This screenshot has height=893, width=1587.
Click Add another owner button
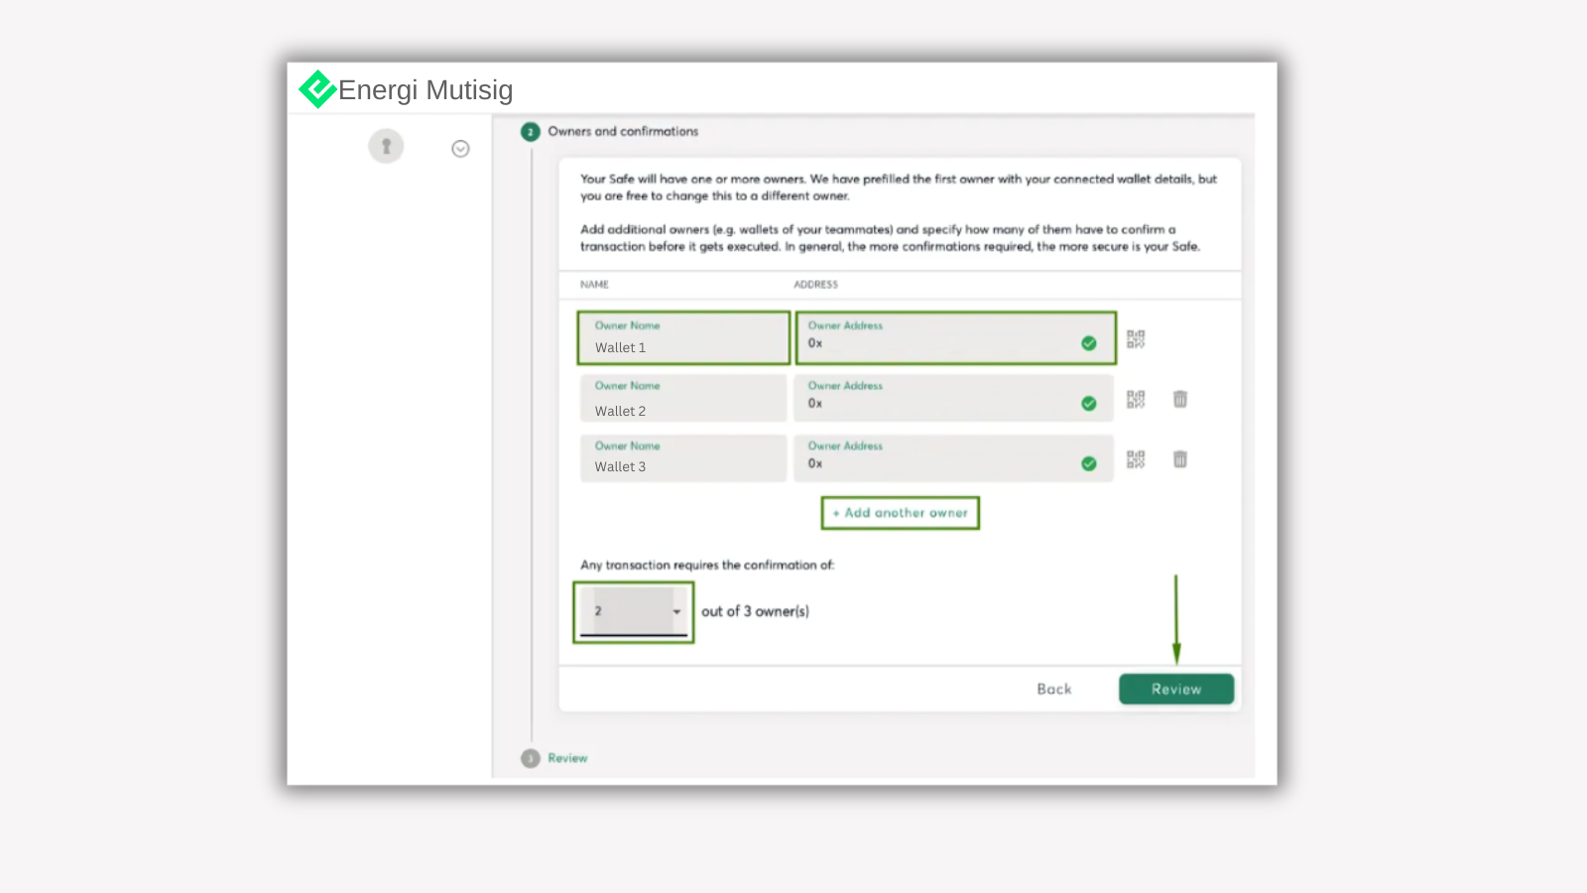click(x=901, y=513)
